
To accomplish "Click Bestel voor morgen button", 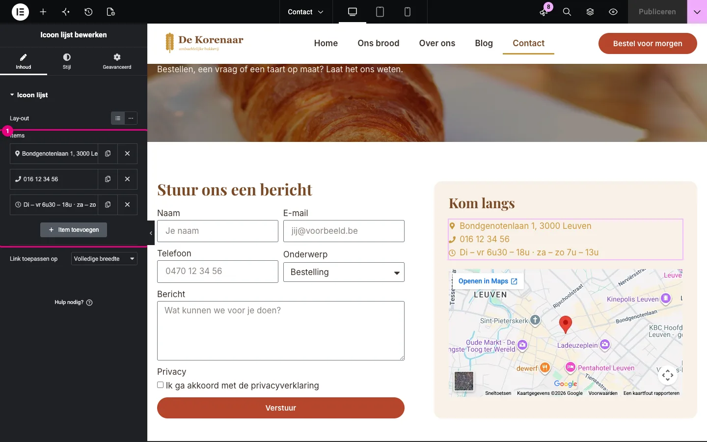I will click(648, 43).
